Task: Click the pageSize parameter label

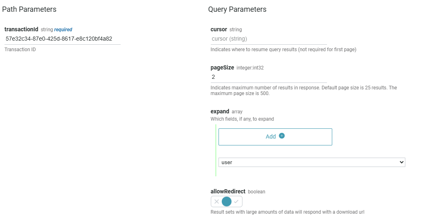Action: click(222, 68)
